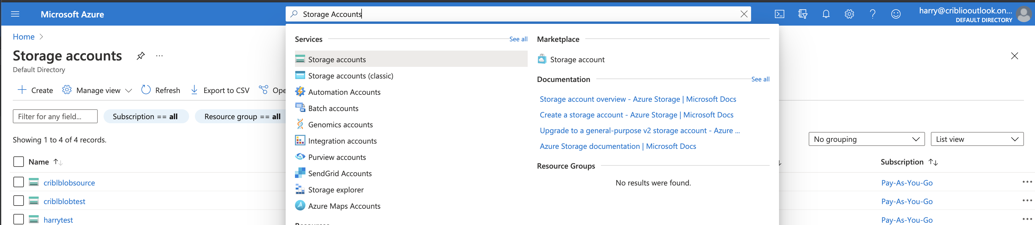This screenshot has width=1035, height=225.
Task: Click Create a new storage account
Action: click(x=35, y=90)
